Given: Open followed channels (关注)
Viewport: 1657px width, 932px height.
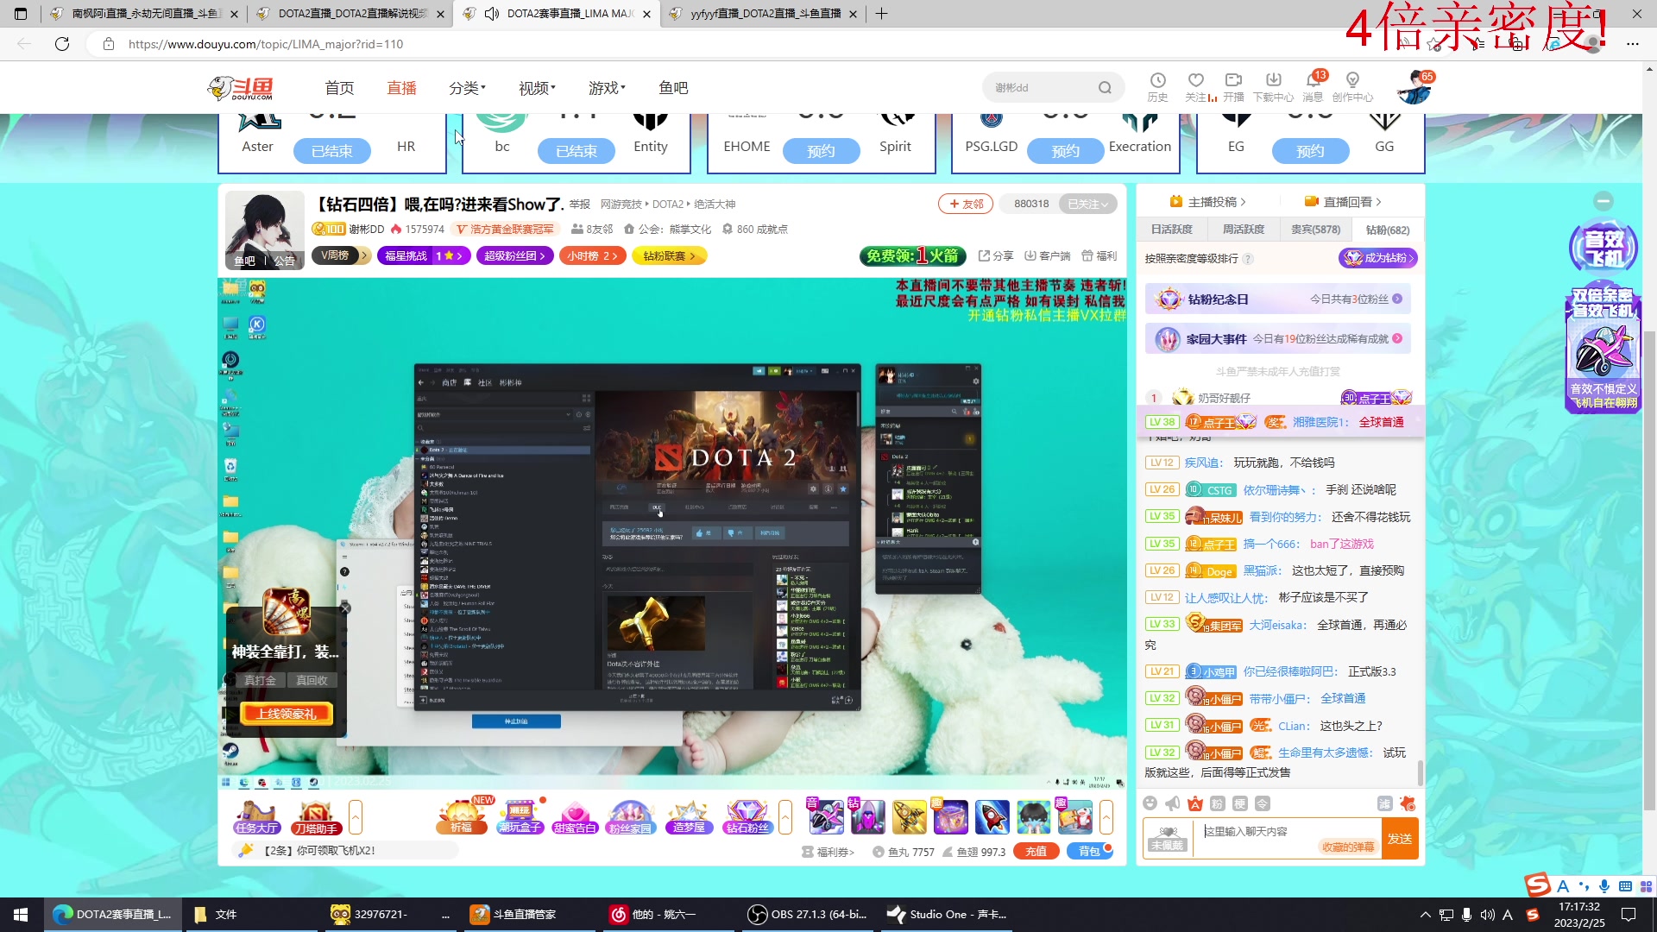Looking at the screenshot, I should pyautogui.click(x=1196, y=87).
